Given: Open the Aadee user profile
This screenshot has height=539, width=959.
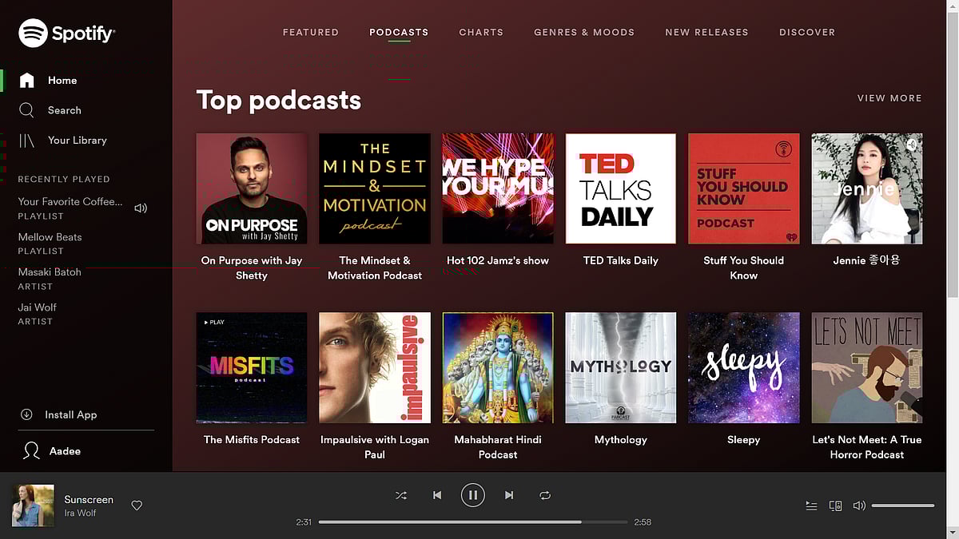Looking at the screenshot, I should (x=65, y=451).
